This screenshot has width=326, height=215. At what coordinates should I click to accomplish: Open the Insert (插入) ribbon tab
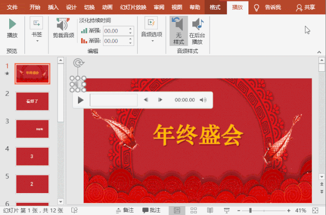53,7
